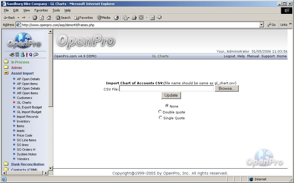Click the CSV File text field
This screenshot has height=183, width=294.
click(x=167, y=88)
